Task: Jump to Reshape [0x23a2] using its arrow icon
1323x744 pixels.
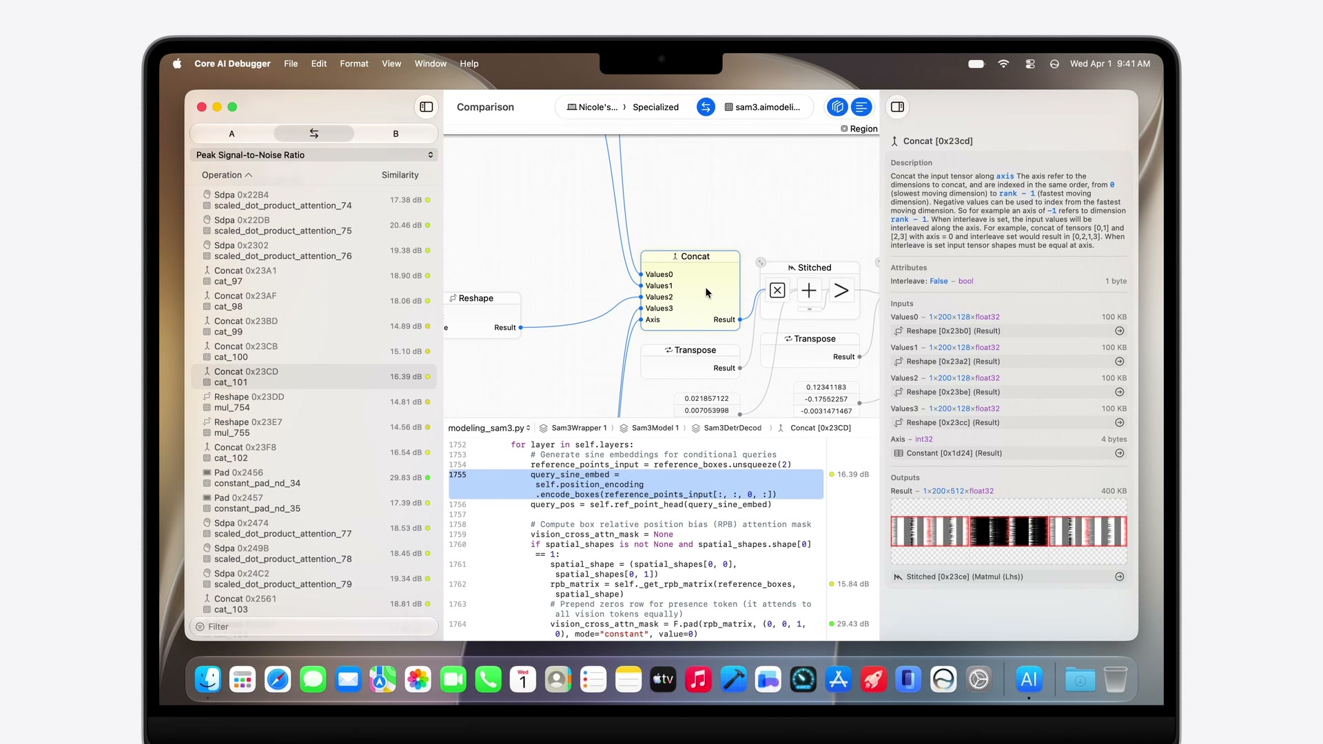Action: (x=1120, y=362)
